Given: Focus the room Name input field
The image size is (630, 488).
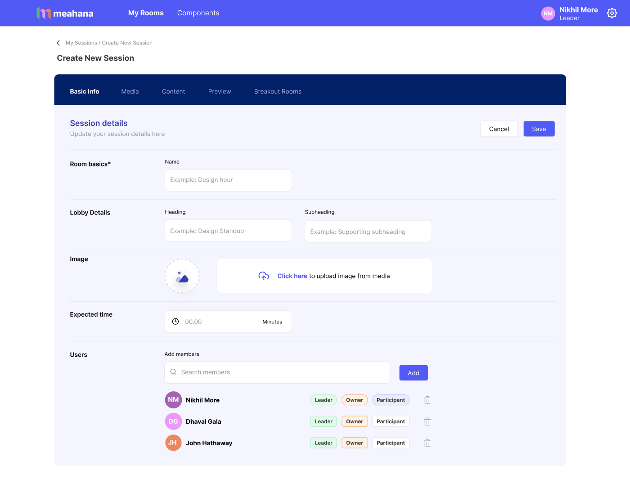Looking at the screenshot, I should [228, 180].
